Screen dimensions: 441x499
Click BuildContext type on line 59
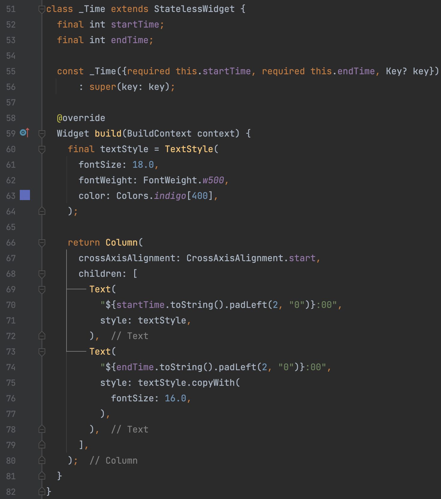159,134
